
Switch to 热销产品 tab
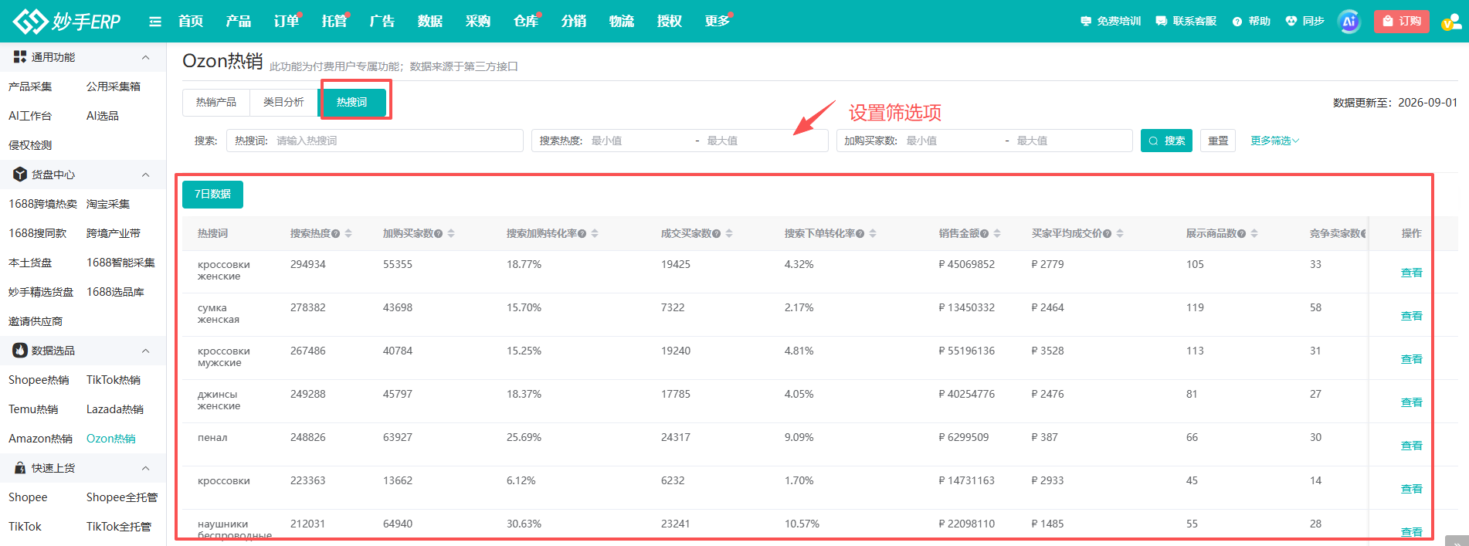pyautogui.click(x=216, y=102)
